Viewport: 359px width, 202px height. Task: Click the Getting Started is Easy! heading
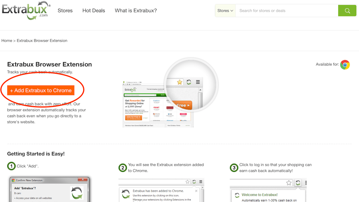point(36,154)
